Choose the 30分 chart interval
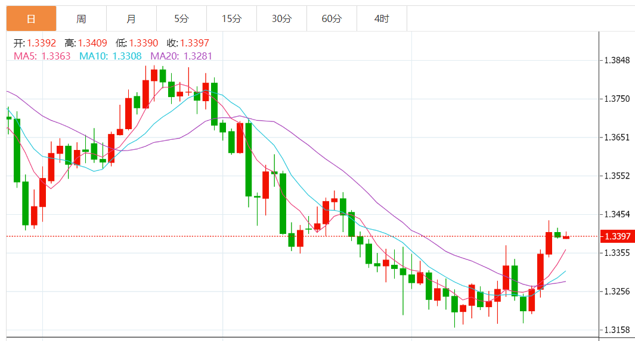The height and width of the screenshot is (341, 635). (x=281, y=19)
